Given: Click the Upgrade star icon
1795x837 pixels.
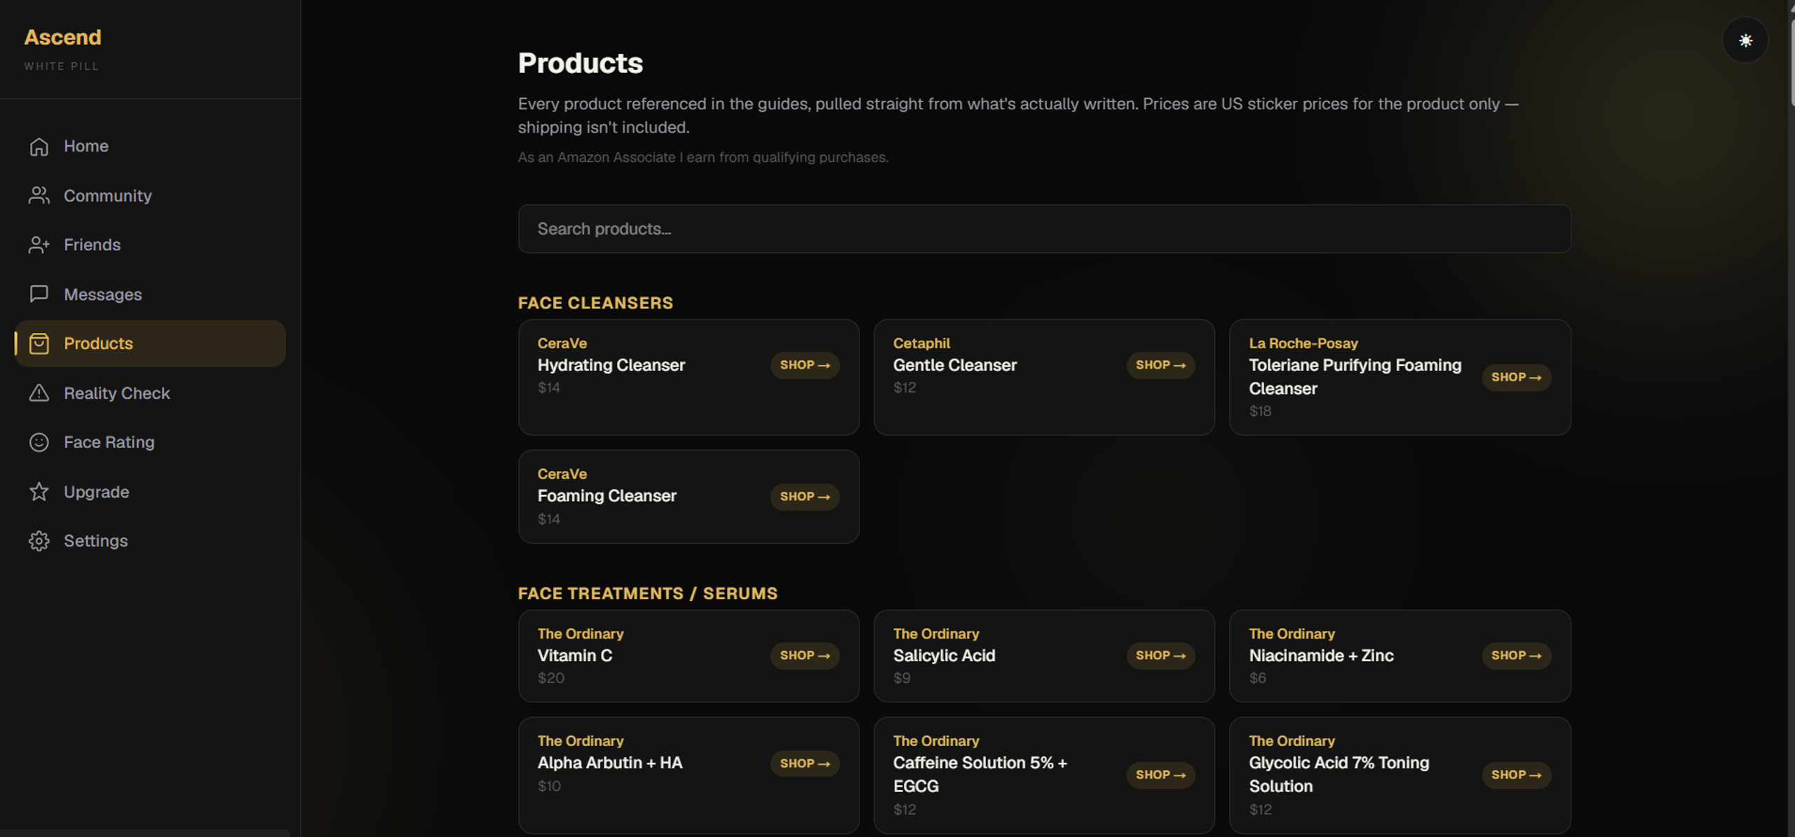Looking at the screenshot, I should tap(39, 491).
